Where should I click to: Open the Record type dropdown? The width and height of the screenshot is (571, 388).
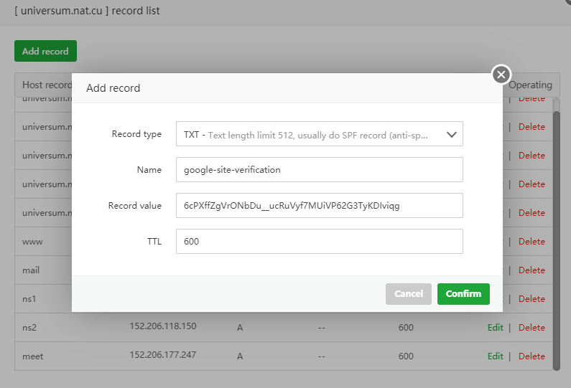319,134
